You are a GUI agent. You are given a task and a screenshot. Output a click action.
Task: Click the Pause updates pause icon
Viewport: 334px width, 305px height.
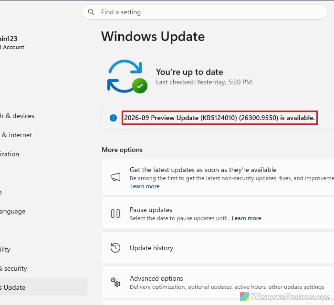(x=115, y=213)
